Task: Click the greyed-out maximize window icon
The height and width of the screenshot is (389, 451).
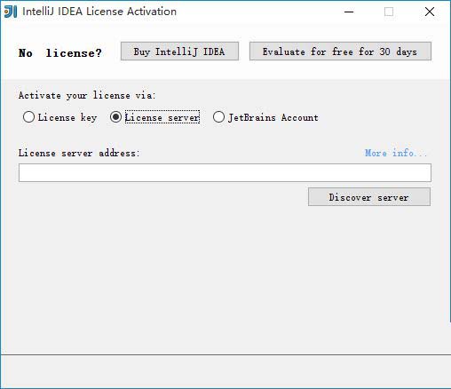Action: pos(389,12)
